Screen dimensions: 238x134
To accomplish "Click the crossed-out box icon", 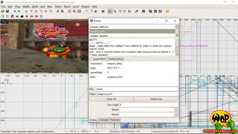I will 41,16.
